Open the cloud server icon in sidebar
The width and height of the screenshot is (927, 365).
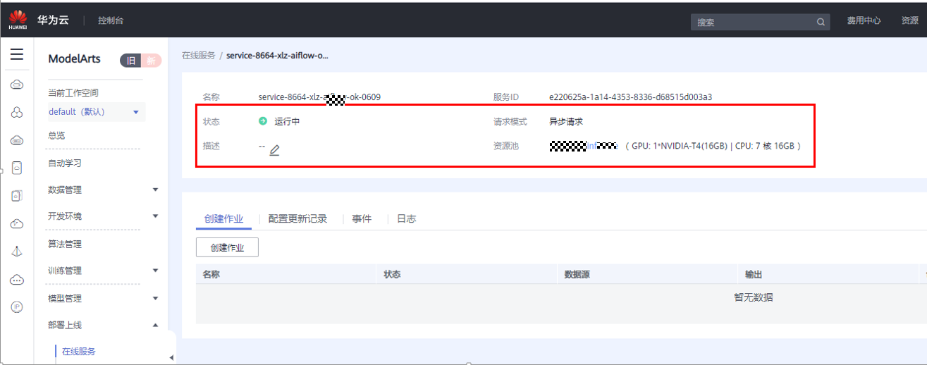[17, 140]
